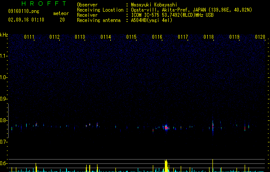This screenshot has height=172, width=270.
Task: Click the 0113 time marker
Action: click(x=80, y=37)
